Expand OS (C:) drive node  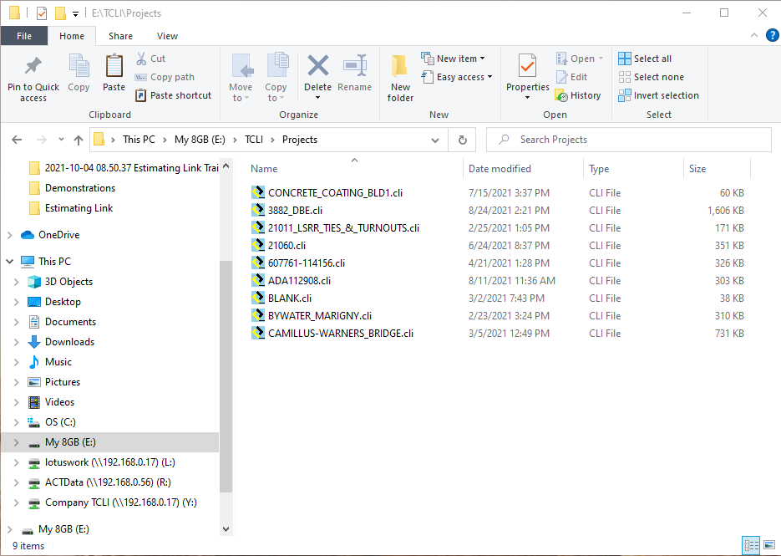click(x=17, y=422)
